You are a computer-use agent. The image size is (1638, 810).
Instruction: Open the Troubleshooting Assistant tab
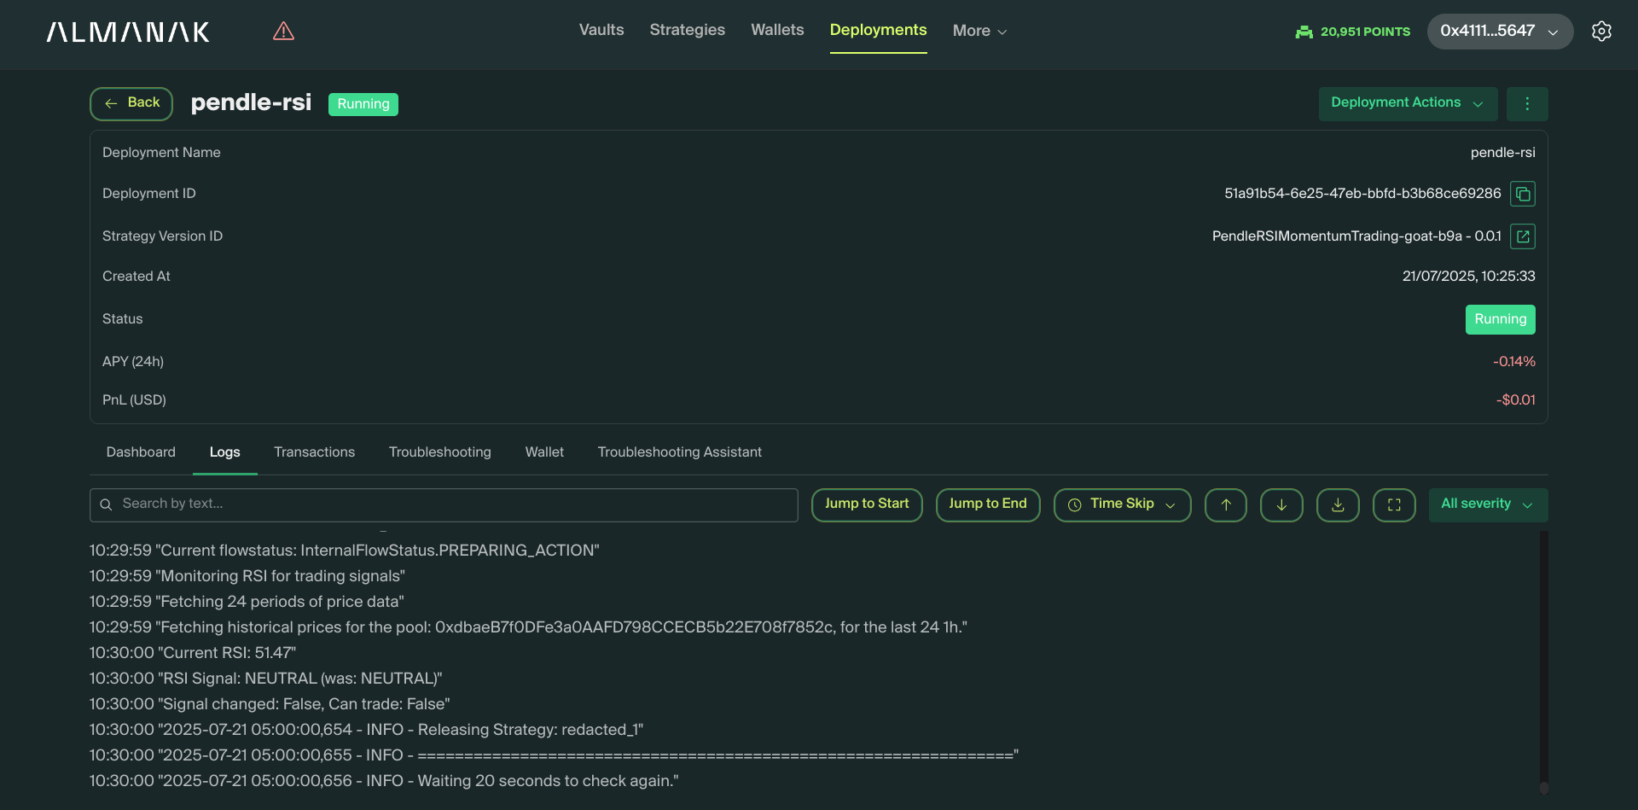pyautogui.click(x=680, y=452)
